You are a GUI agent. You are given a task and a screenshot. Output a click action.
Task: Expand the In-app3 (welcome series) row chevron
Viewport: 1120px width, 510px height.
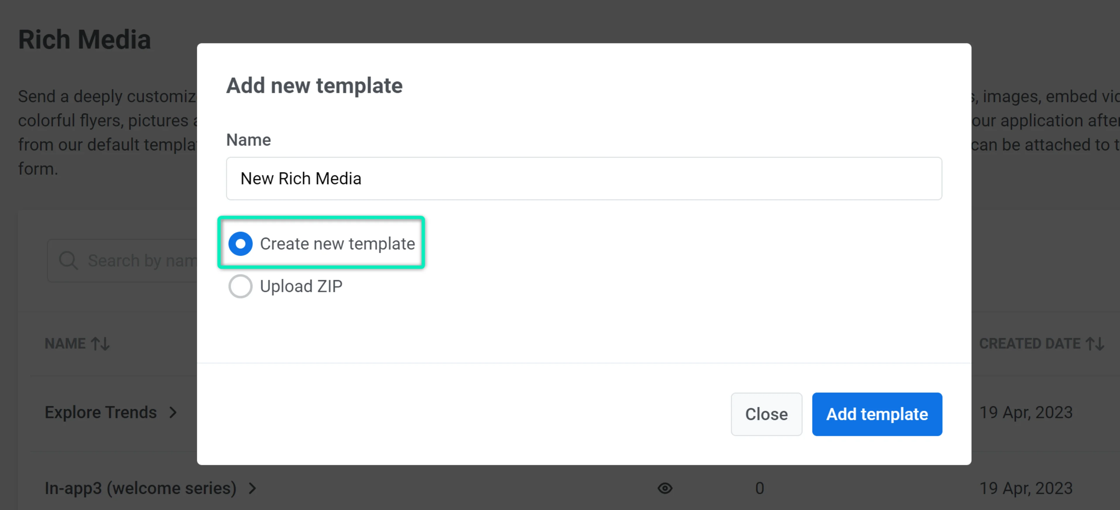(x=252, y=488)
